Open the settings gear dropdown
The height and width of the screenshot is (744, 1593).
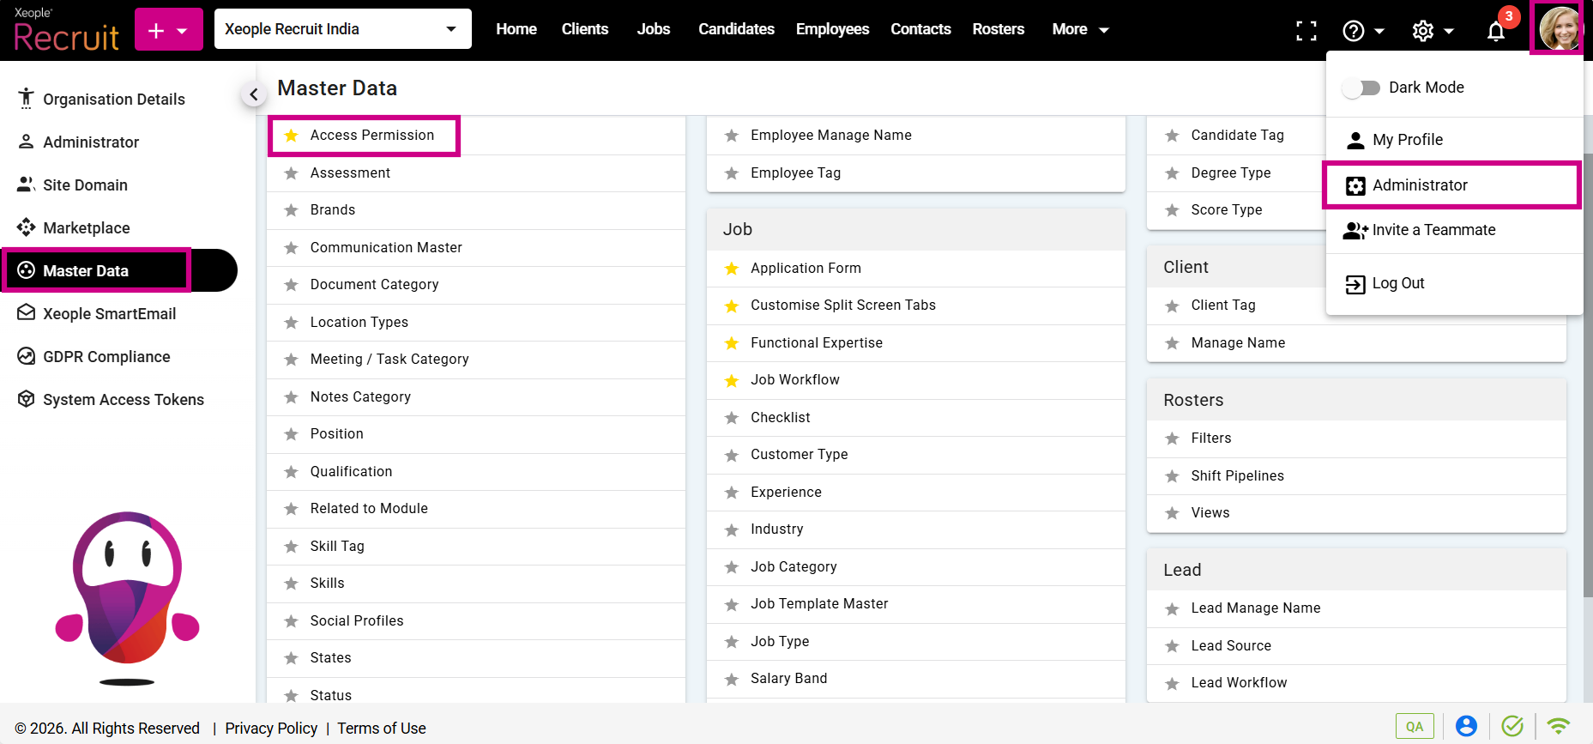click(1432, 31)
